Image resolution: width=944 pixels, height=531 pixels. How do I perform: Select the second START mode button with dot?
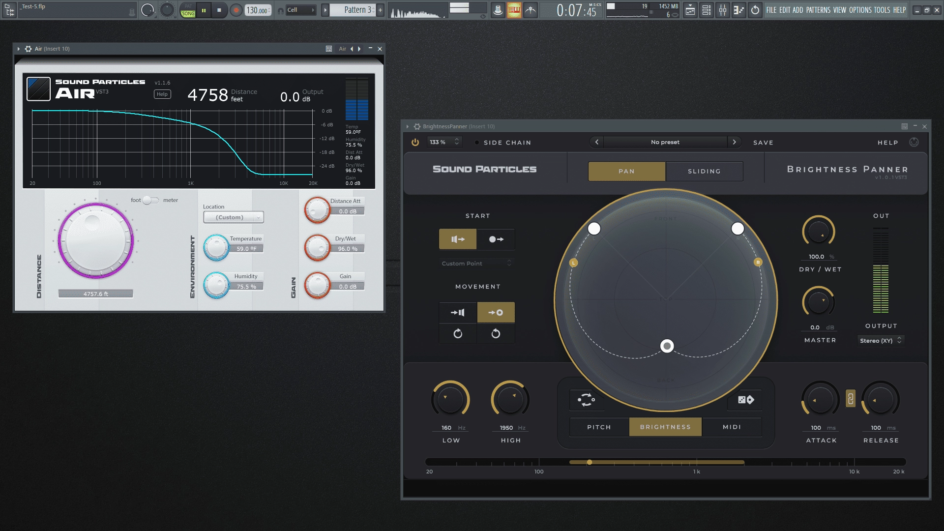496,239
